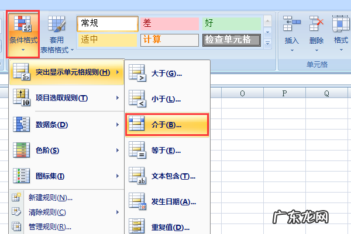
Task: Open the 数据条(D) submenu
Action: (x=66, y=124)
